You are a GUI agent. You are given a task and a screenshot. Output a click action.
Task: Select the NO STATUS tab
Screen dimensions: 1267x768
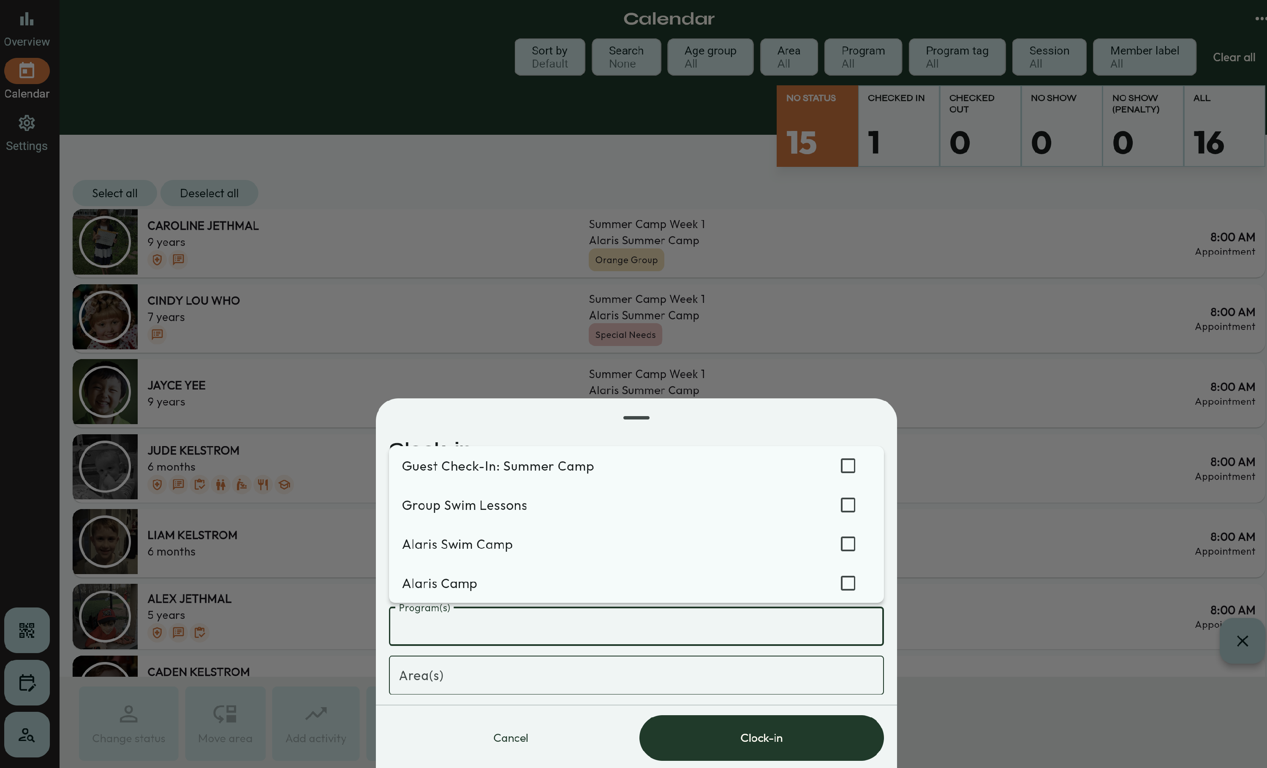point(817,126)
